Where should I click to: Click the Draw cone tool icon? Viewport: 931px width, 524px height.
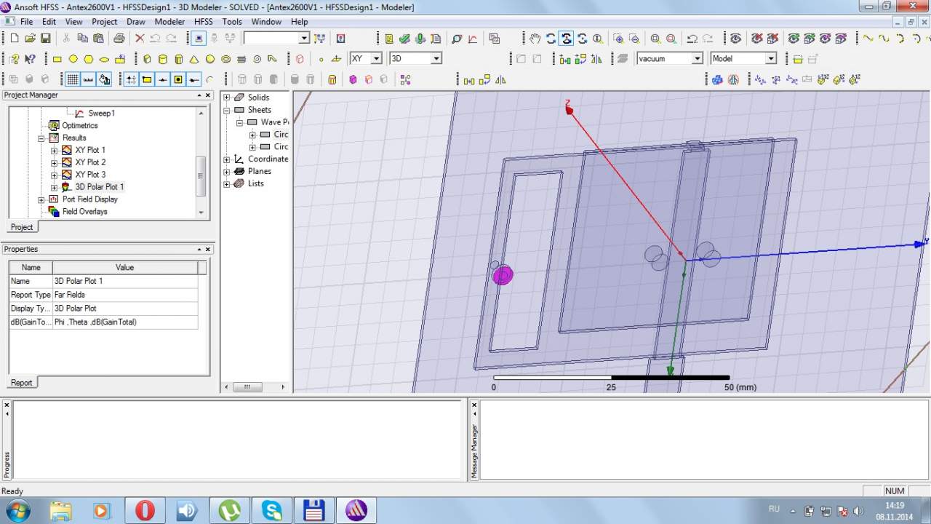[x=194, y=59]
